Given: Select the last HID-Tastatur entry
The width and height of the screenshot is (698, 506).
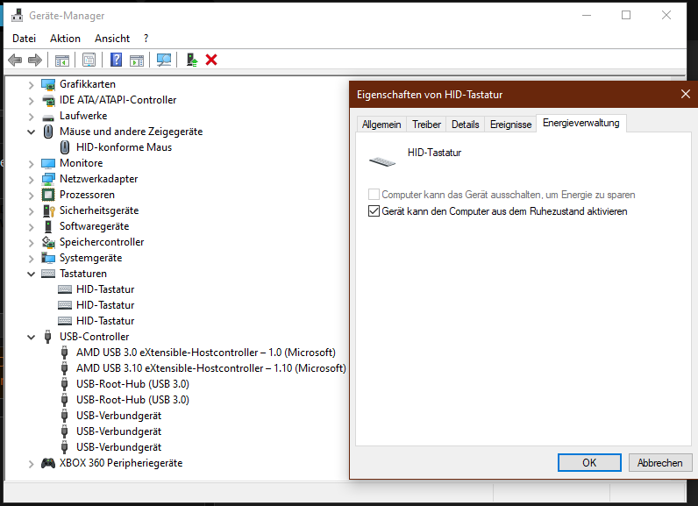Looking at the screenshot, I should coord(105,321).
